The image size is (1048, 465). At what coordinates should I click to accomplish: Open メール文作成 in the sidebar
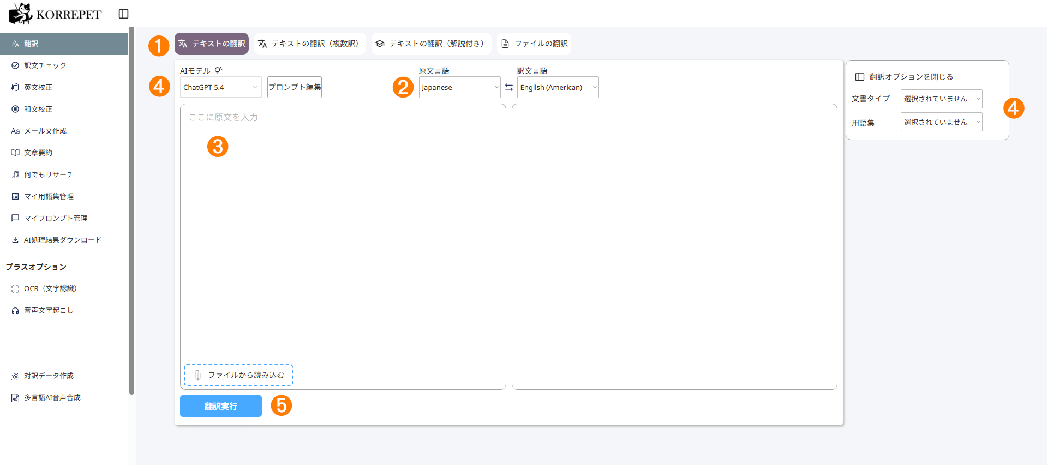click(x=64, y=131)
